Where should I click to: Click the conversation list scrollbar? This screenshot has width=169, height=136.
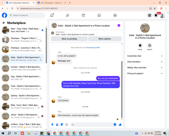pos(46,46)
